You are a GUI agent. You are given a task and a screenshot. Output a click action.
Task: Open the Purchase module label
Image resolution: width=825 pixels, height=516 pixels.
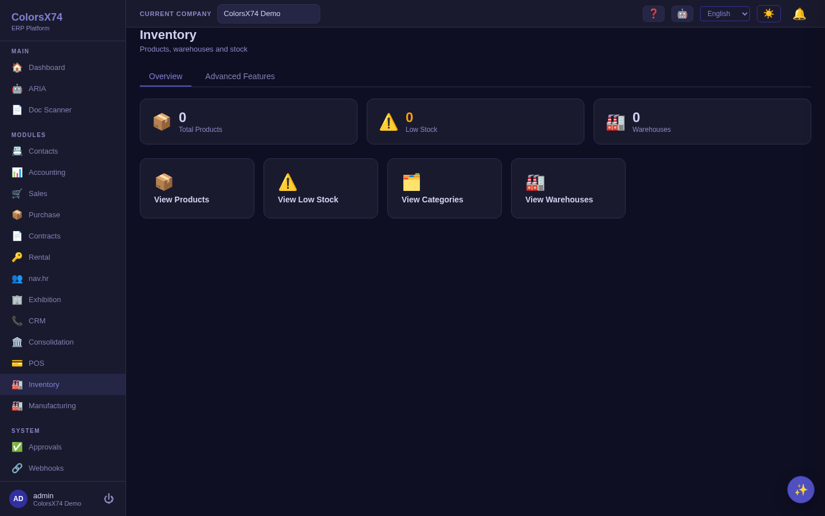pyautogui.click(x=44, y=215)
